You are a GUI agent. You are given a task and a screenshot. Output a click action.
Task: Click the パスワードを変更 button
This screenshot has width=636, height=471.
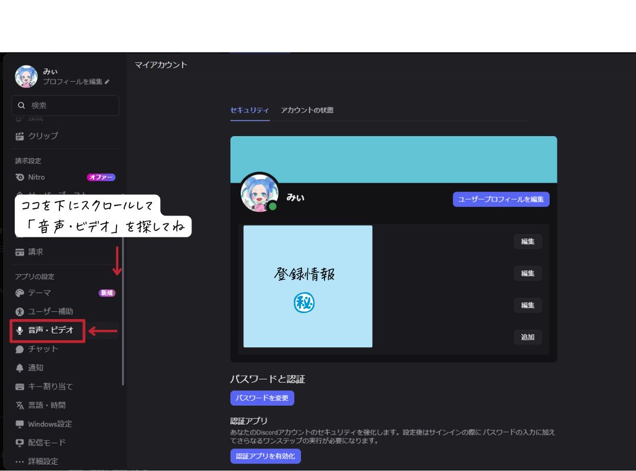[262, 398]
